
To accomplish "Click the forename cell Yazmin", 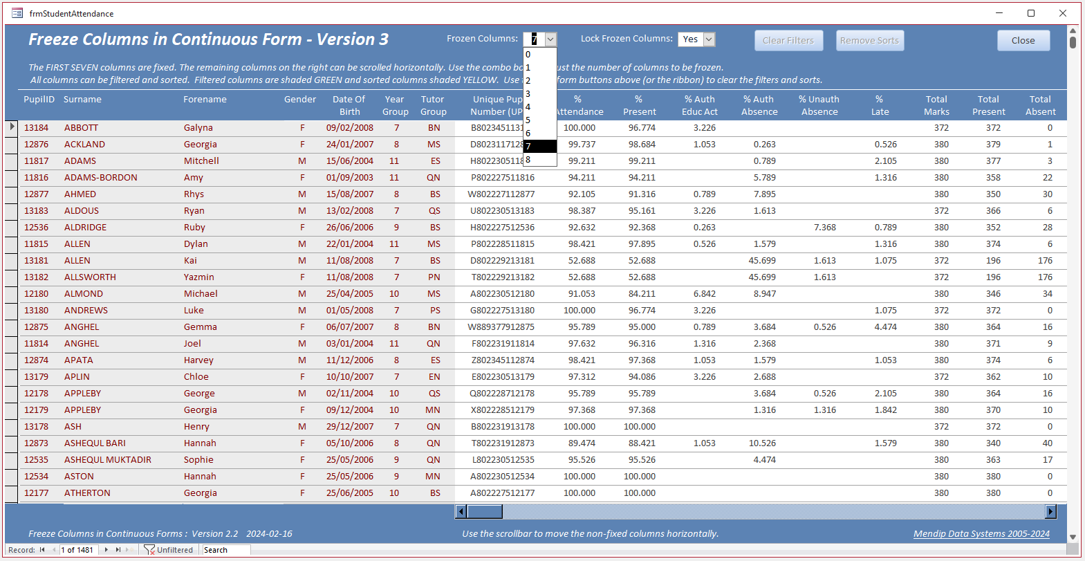I will pos(199,277).
